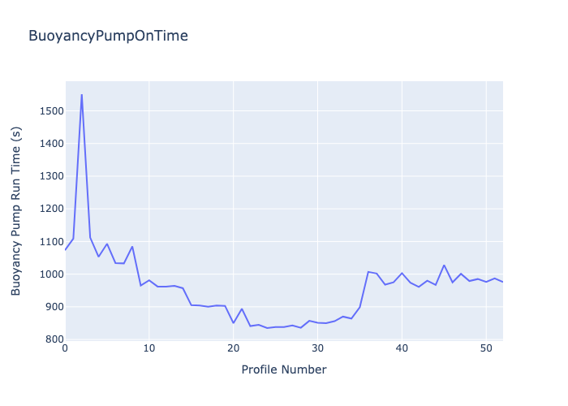Click the 20 x-axis tick label
Screen dimensions: 568x406
[234, 348]
